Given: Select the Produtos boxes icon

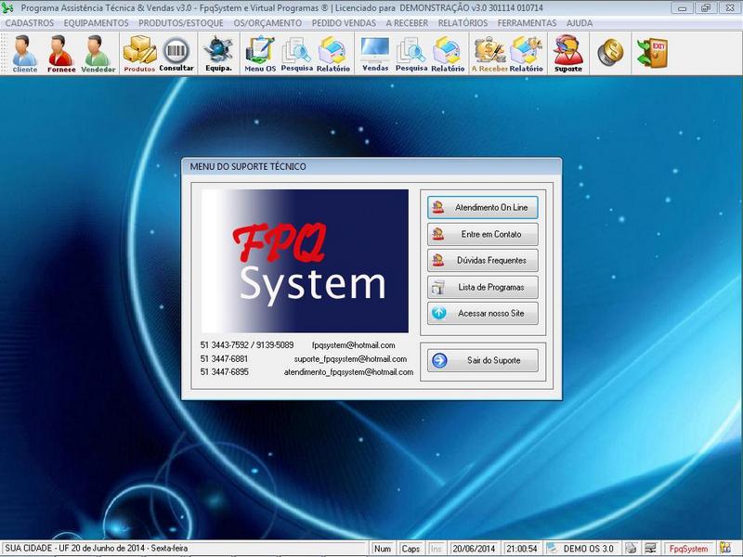Looking at the screenshot, I should click(x=139, y=54).
